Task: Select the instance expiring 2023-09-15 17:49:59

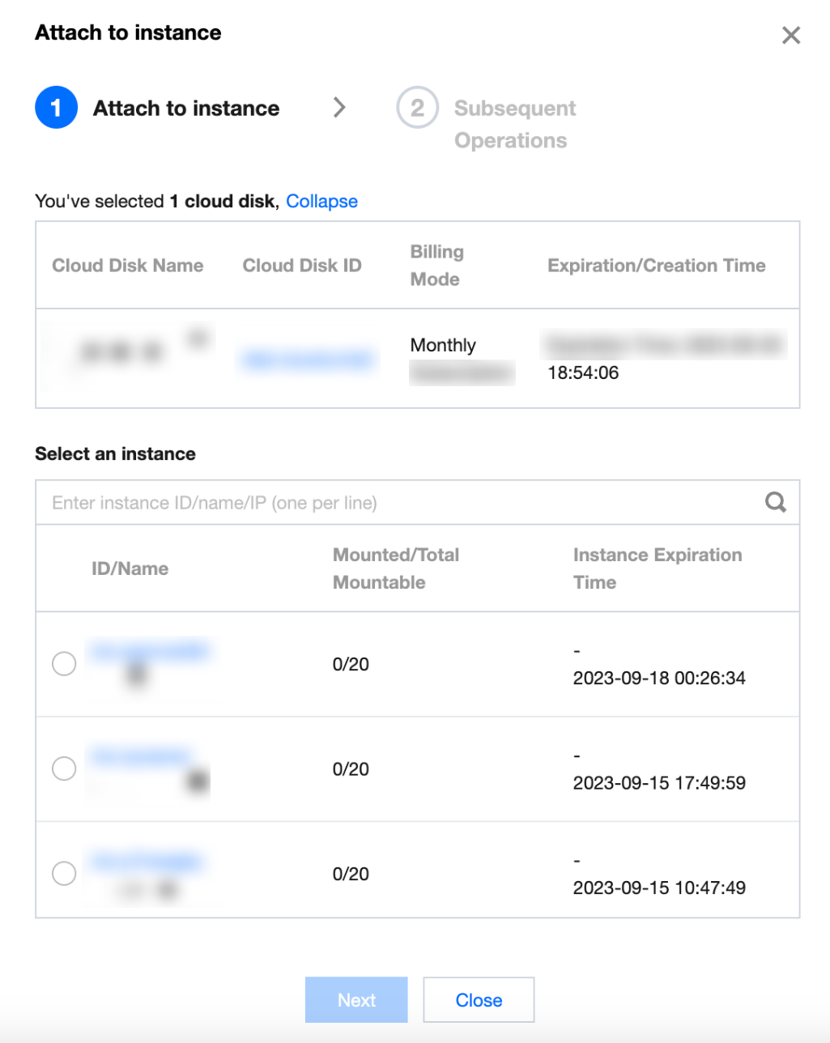Action: click(64, 768)
